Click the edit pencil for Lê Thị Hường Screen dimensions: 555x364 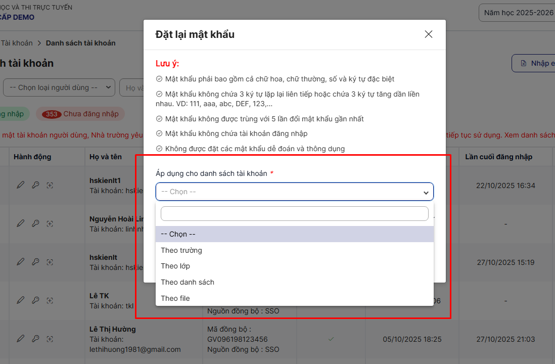click(20, 339)
